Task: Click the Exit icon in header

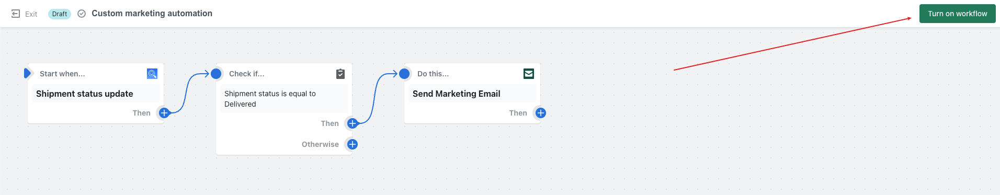Action: (x=16, y=14)
